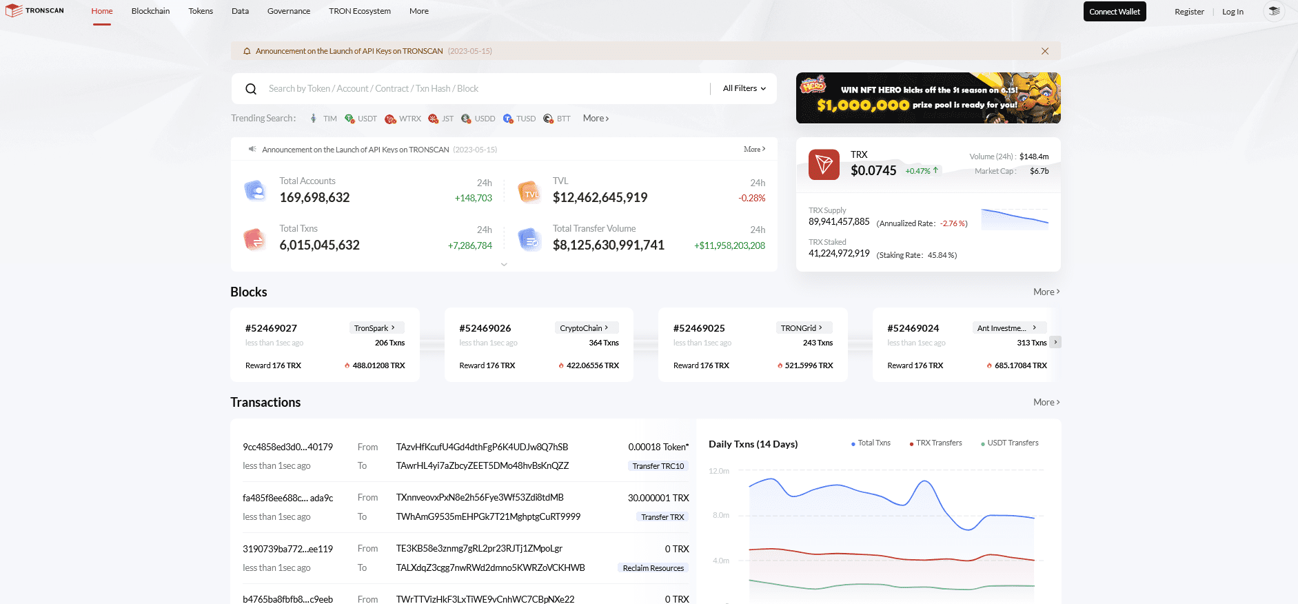This screenshot has width=1298, height=604.
Task: Select BTT trending token icon
Action: 548,119
